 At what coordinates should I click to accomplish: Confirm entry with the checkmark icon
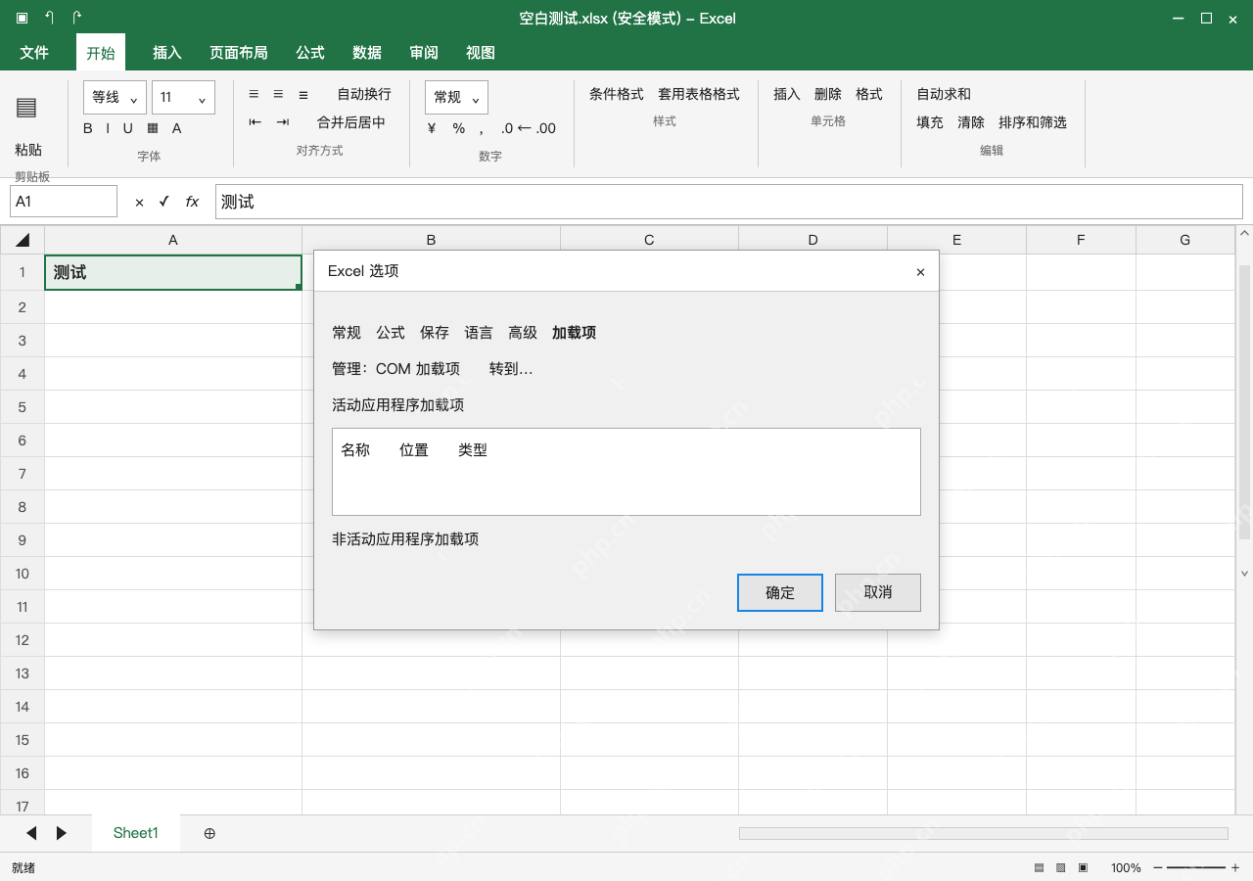click(x=164, y=202)
